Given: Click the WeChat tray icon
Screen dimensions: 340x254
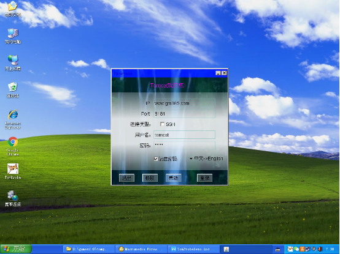Looking at the screenshot, I should coord(296,249).
